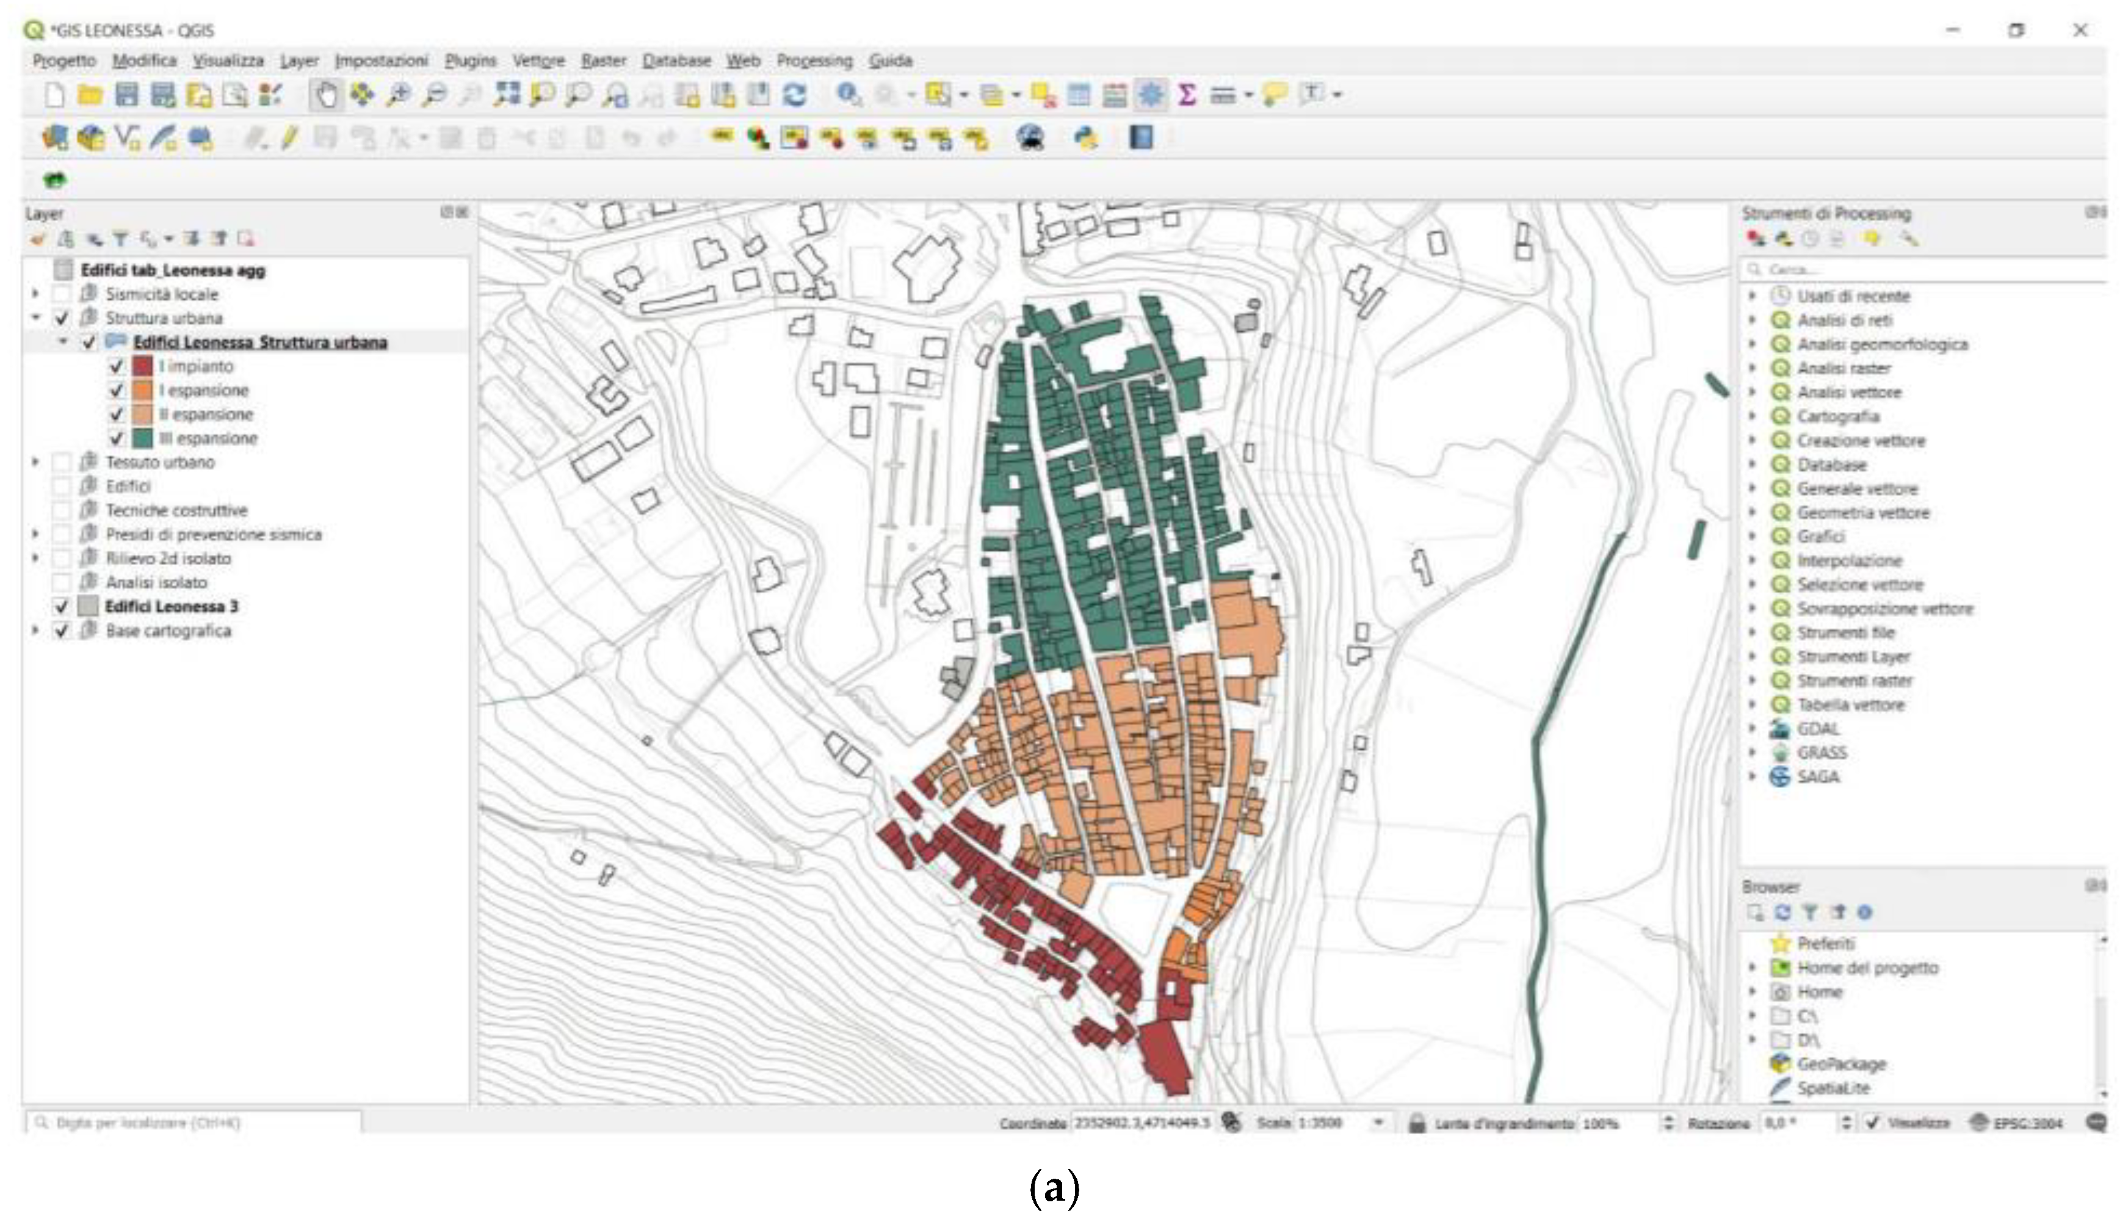Select the Pan Map hand tool
The width and height of the screenshot is (2128, 1219).
coord(327,95)
